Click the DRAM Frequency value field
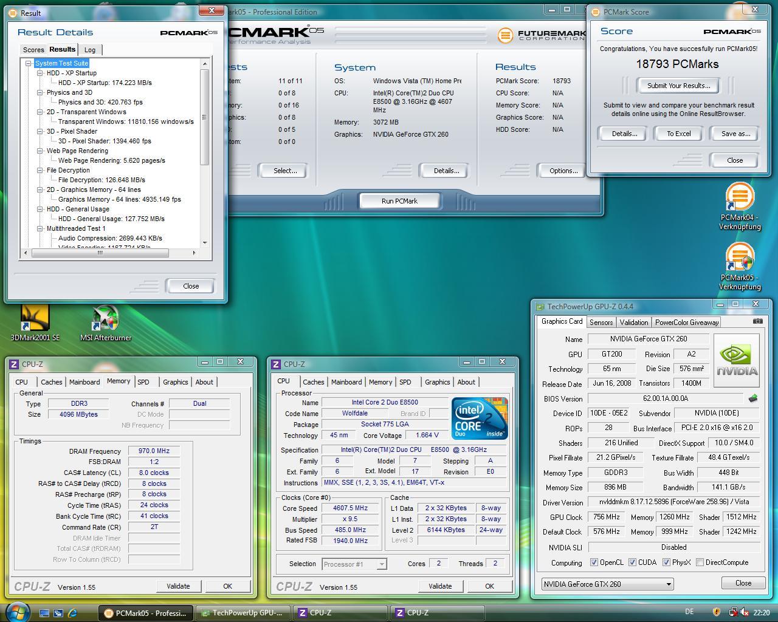Image resolution: width=778 pixels, height=622 pixels. [x=154, y=451]
